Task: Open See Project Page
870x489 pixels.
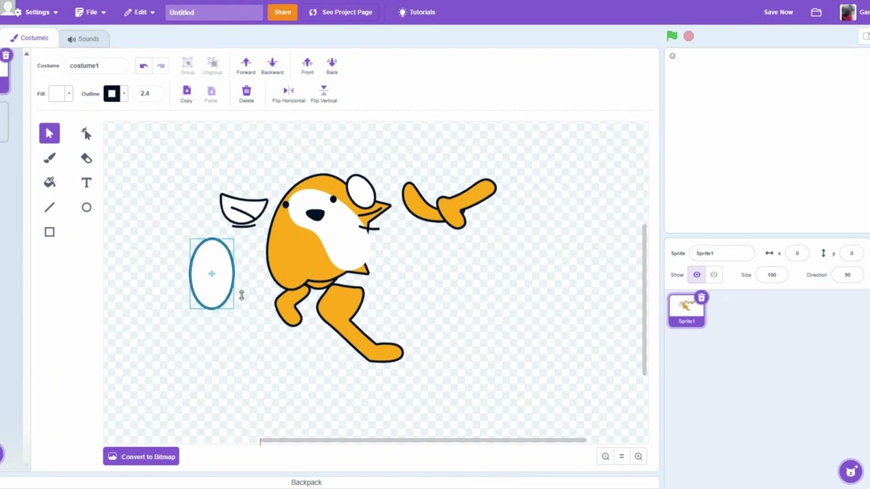Action: pyautogui.click(x=341, y=12)
